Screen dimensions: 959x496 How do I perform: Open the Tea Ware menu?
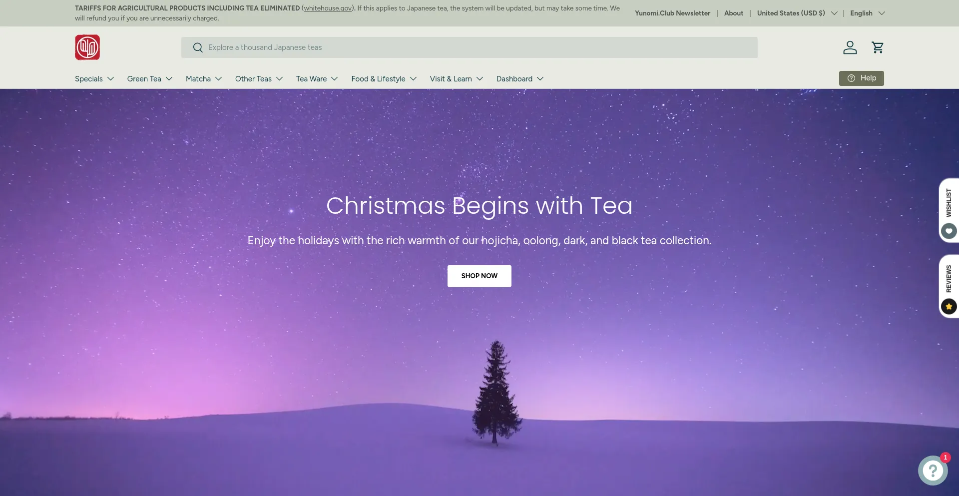[317, 79]
